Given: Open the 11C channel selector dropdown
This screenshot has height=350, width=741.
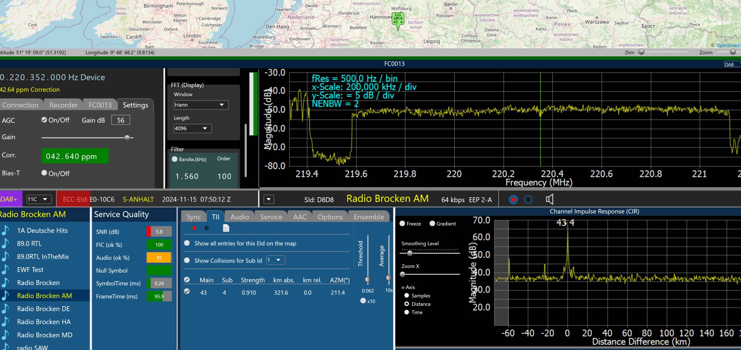Looking at the screenshot, I should (39, 199).
